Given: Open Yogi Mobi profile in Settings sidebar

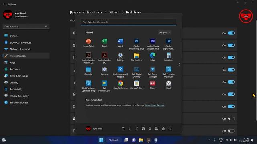Looking at the screenshot, I should [15, 14].
